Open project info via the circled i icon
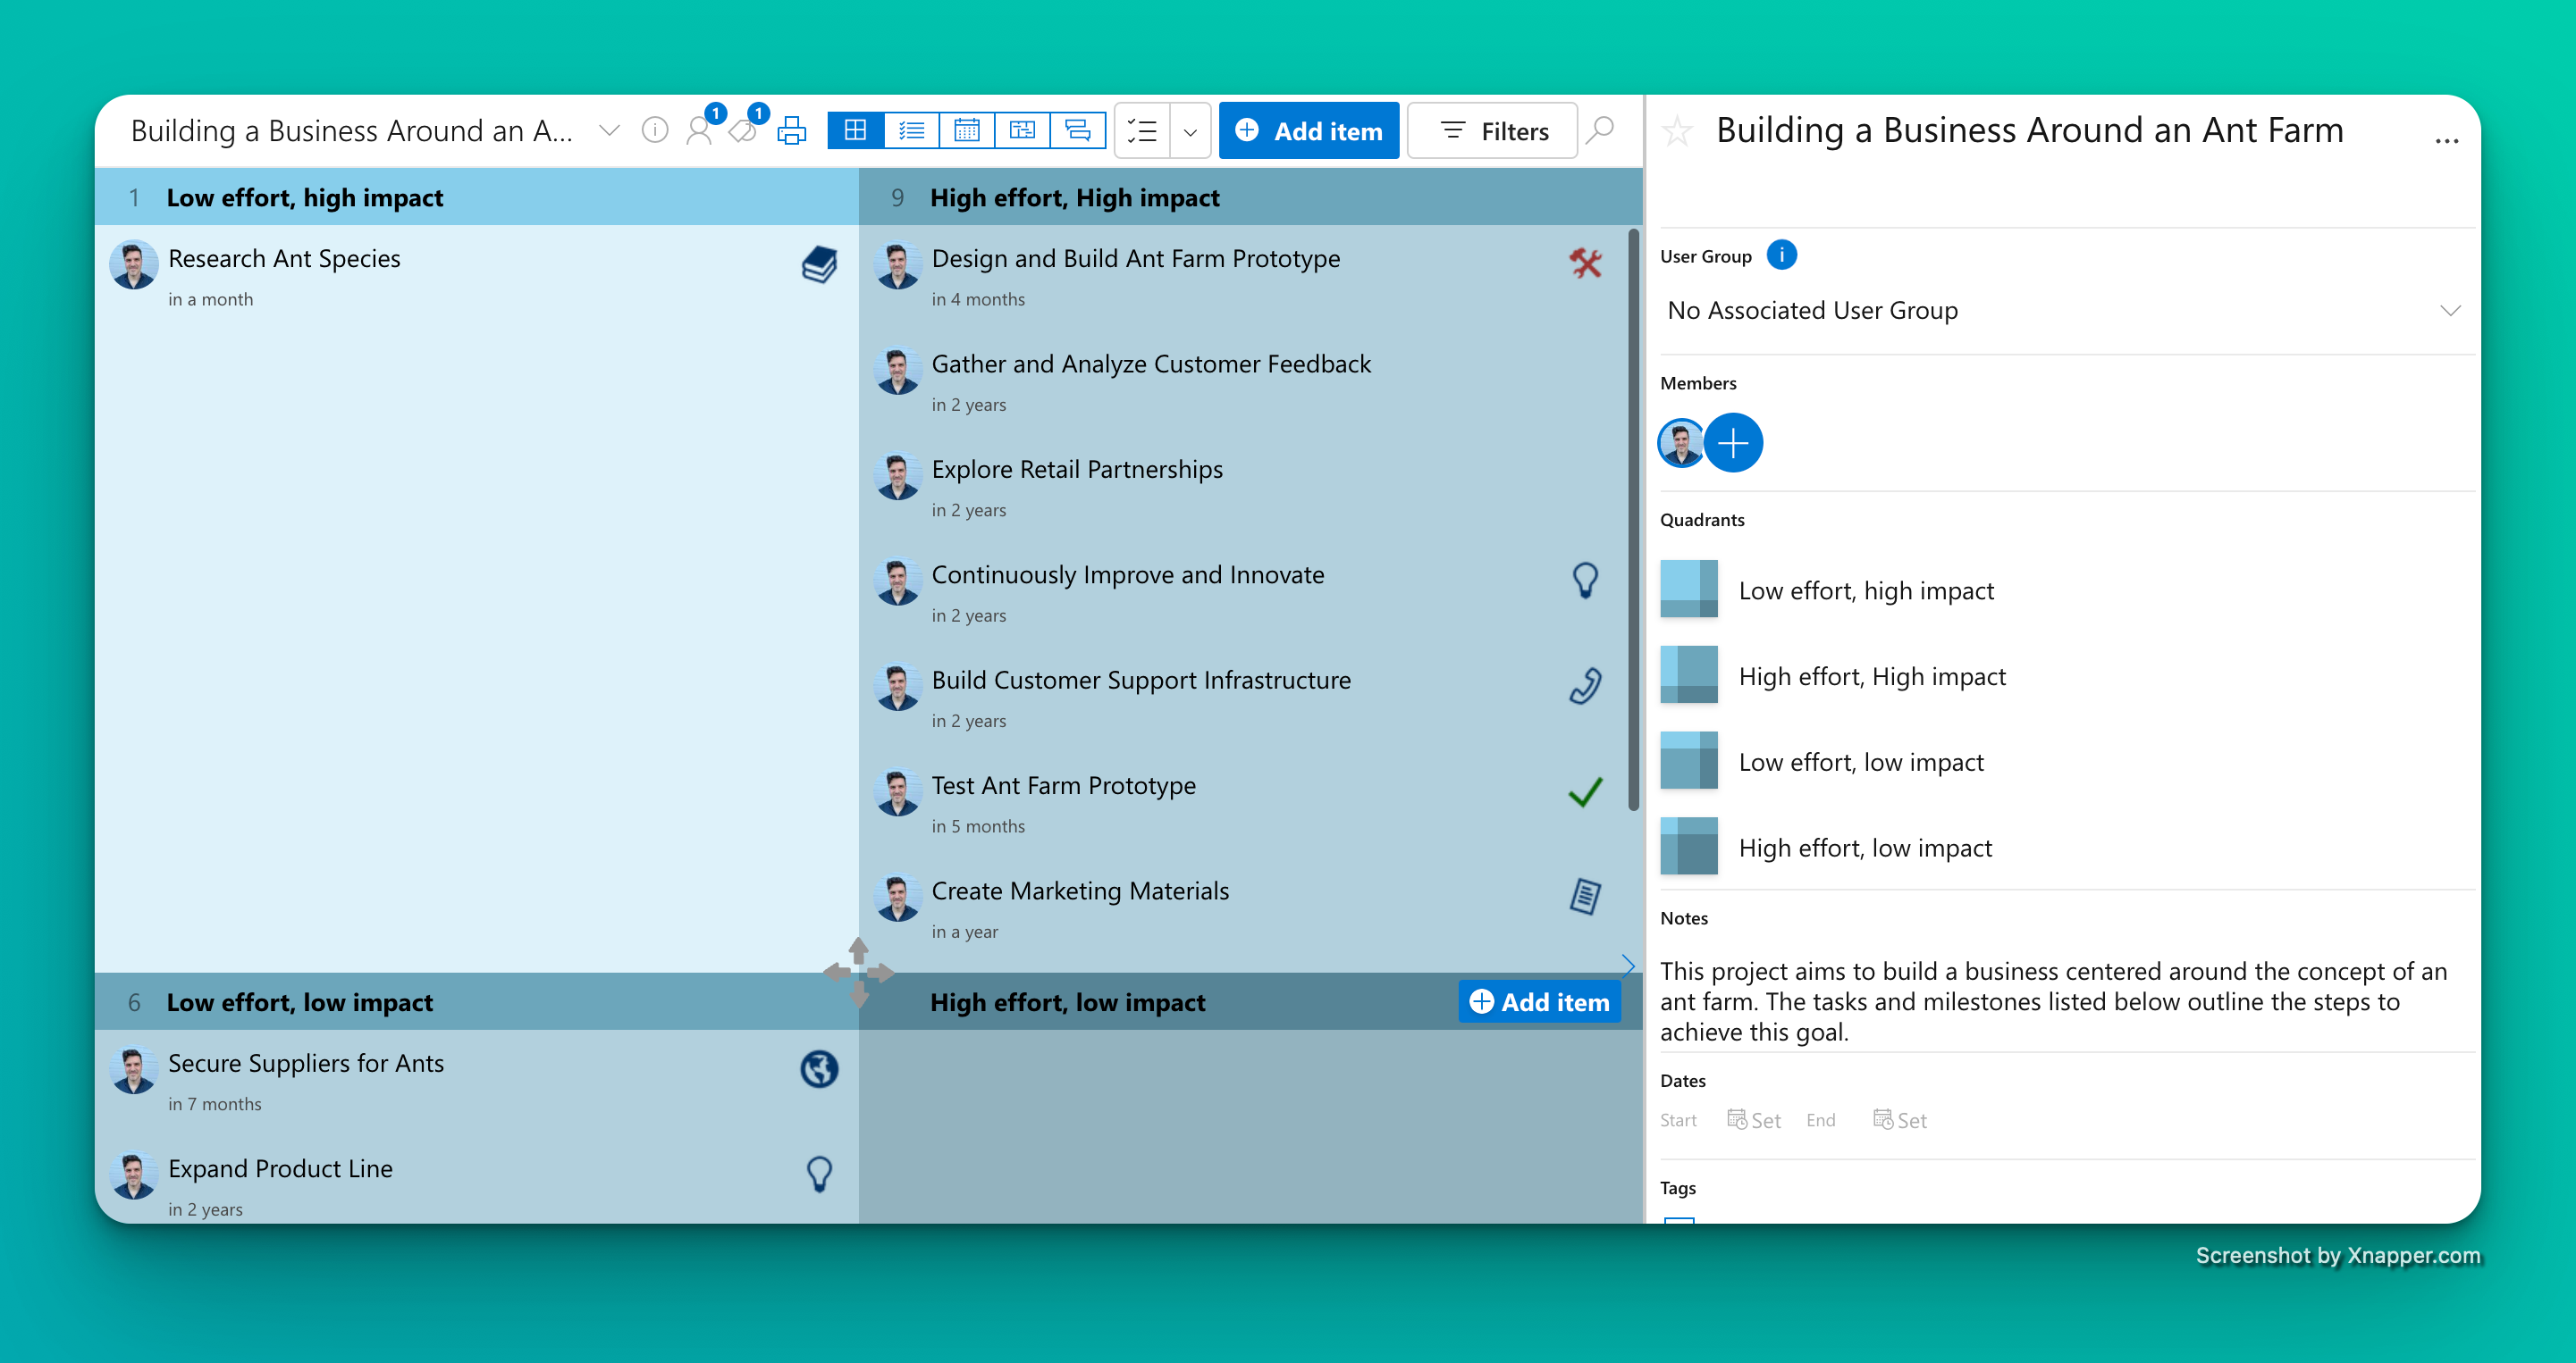Viewport: 2576px width, 1363px height. pyautogui.click(x=655, y=131)
